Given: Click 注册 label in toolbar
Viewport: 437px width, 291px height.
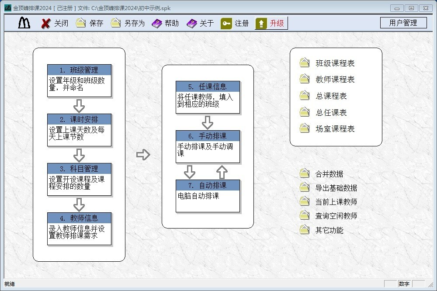Looking at the screenshot, I should (242, 23).
